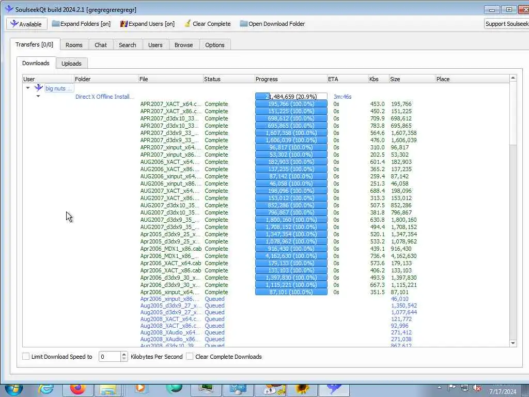Viewport: 529px width, 397px height.
Task: Click the network tray icon
Action: [464, 388]
